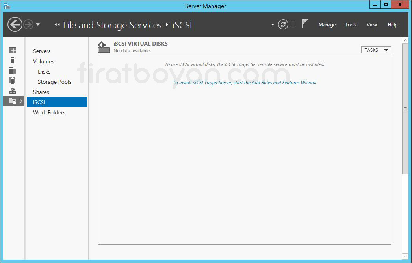This screenshot has width=412, height=263.
Task: Select iSCSI in the navigation pane
Action: 57,102
